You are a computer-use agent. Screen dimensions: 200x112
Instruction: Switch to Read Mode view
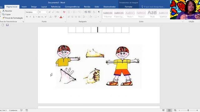pyautogui.click(x=163, y=110)
